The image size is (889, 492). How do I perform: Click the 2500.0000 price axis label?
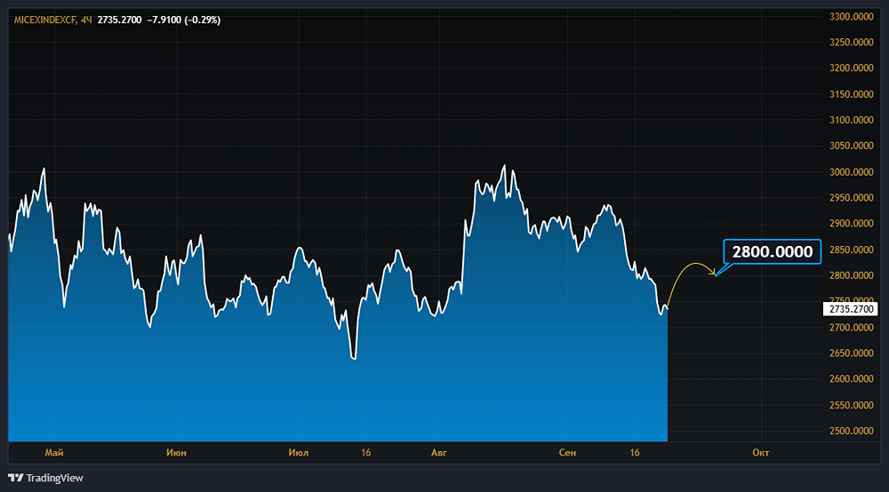pyautogui.click(x=851, y=431)
